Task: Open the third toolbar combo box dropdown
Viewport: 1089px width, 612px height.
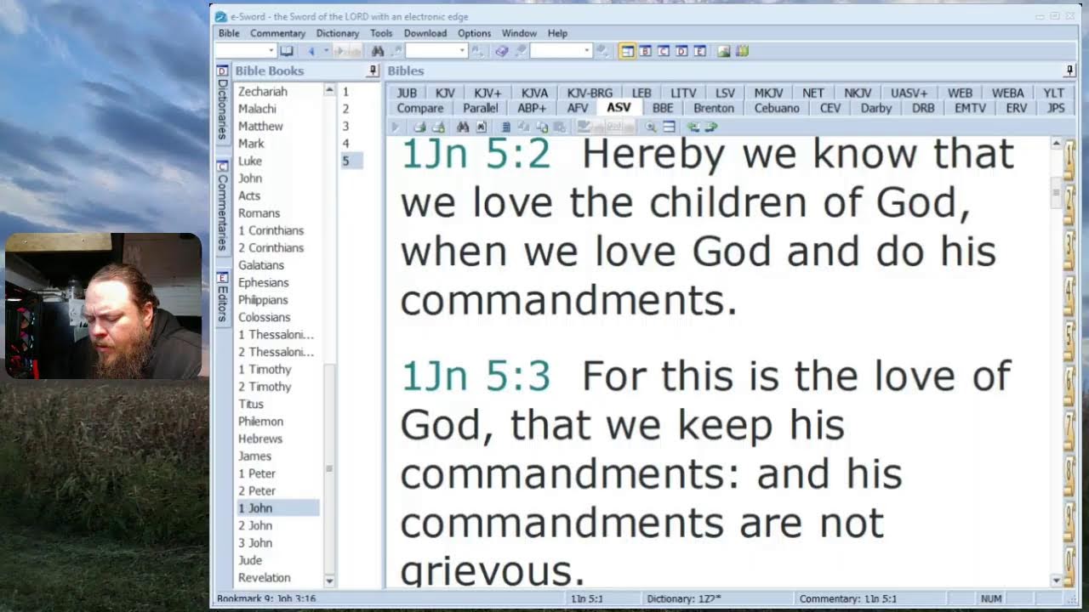Action: pos(586,51)
